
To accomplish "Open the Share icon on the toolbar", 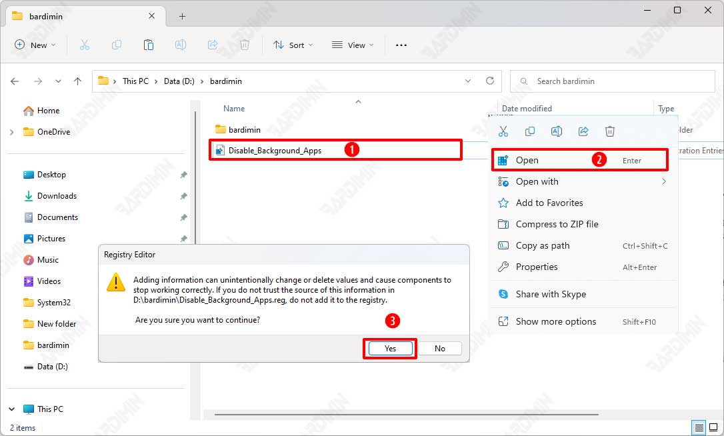I will point(212,45).
